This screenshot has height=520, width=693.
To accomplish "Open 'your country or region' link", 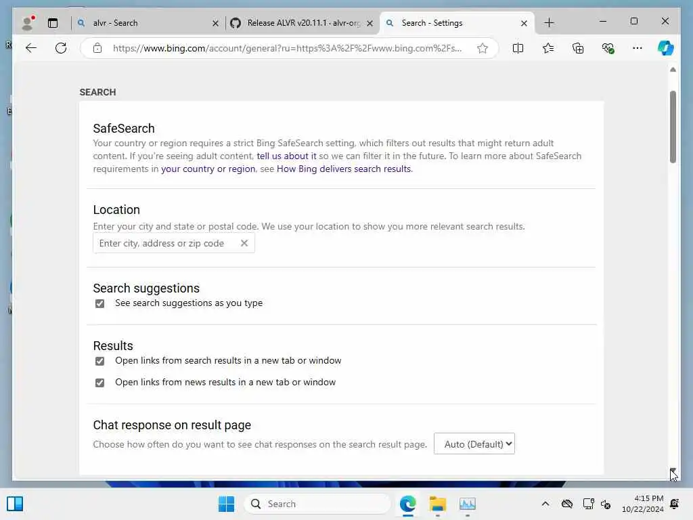I will point(208,169).
